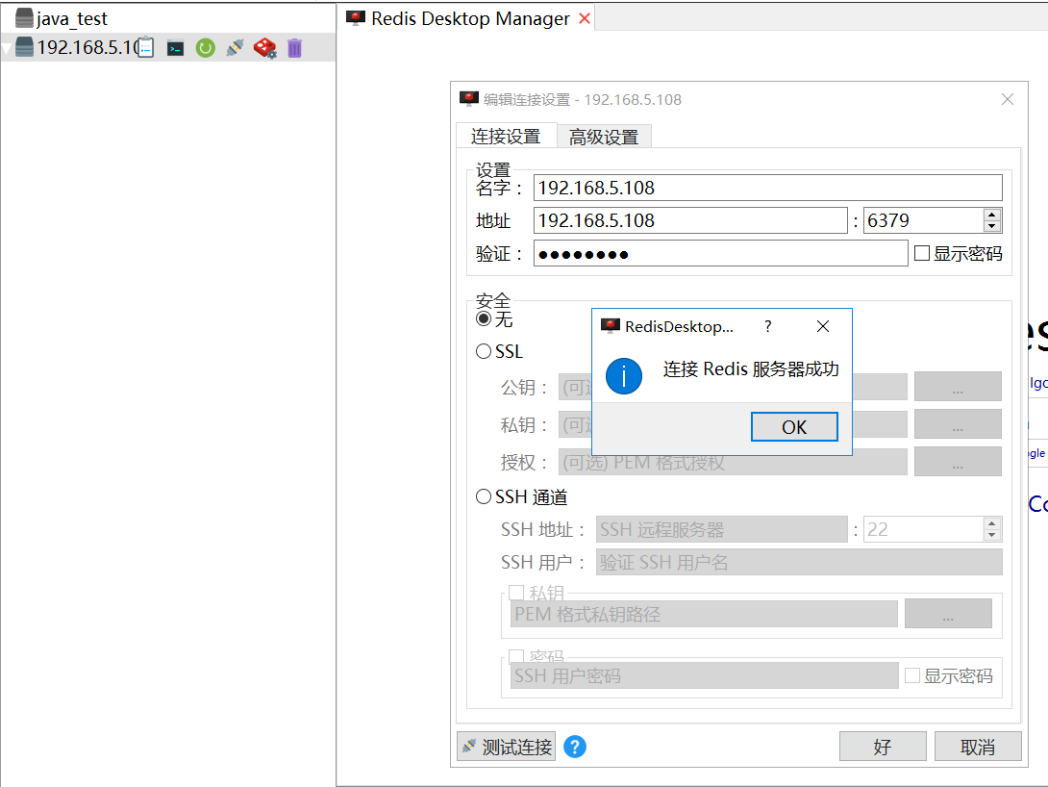The height and width of the screenshot is (787, 1048).
Task: Switch to the 高级设置 tab
Action: pyautogui.click(x=604, y=137)
